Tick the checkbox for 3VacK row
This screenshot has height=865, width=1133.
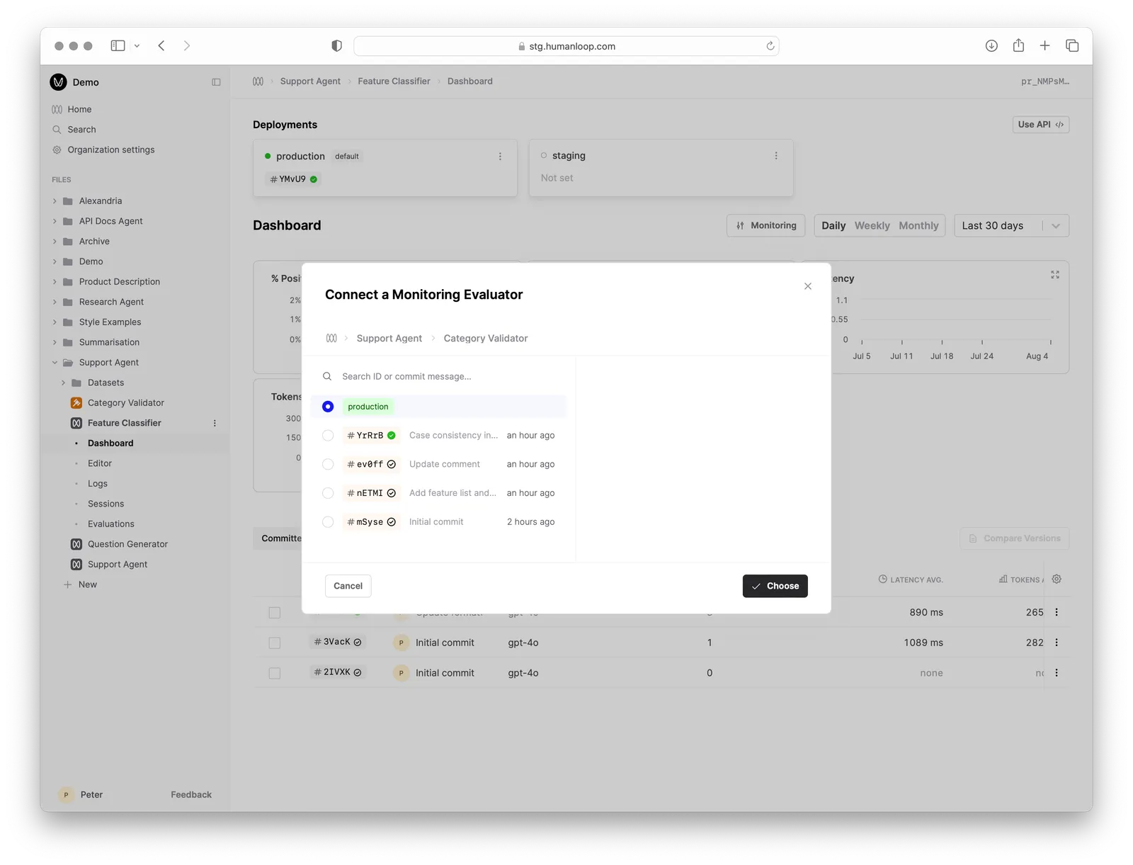[x=275, y=643]
